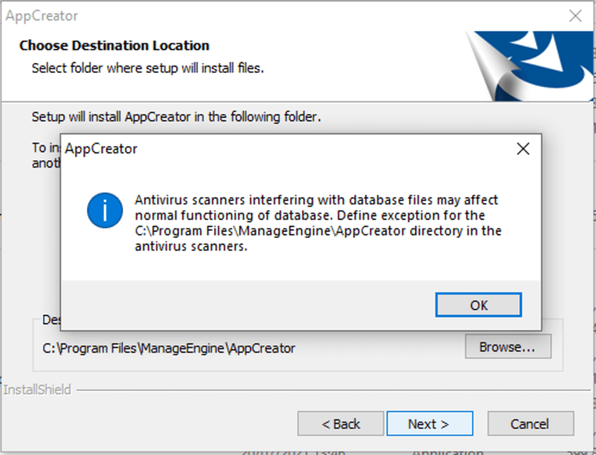Cancel the AppCreator setup

530,423
